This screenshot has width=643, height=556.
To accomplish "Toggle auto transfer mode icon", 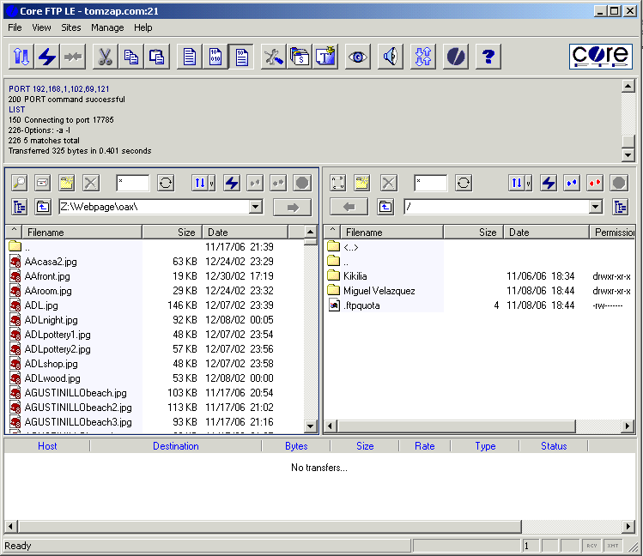I will click(241, 57).
